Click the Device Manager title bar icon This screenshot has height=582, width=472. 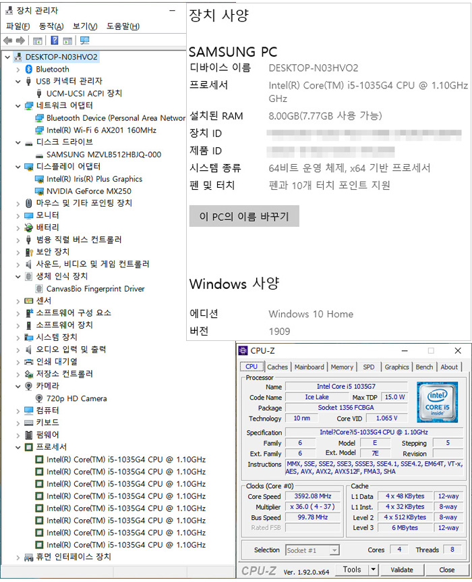(9, 10)
